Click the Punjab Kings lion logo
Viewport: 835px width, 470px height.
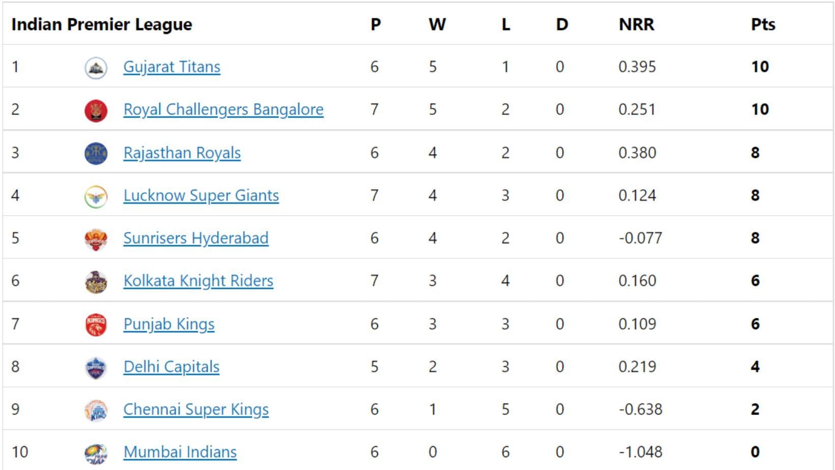pos(96,324)
